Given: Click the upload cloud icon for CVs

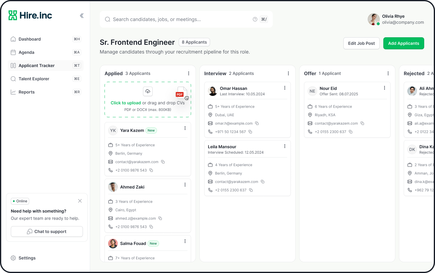Looking at the screenshot, I should [x=148, y=91].
